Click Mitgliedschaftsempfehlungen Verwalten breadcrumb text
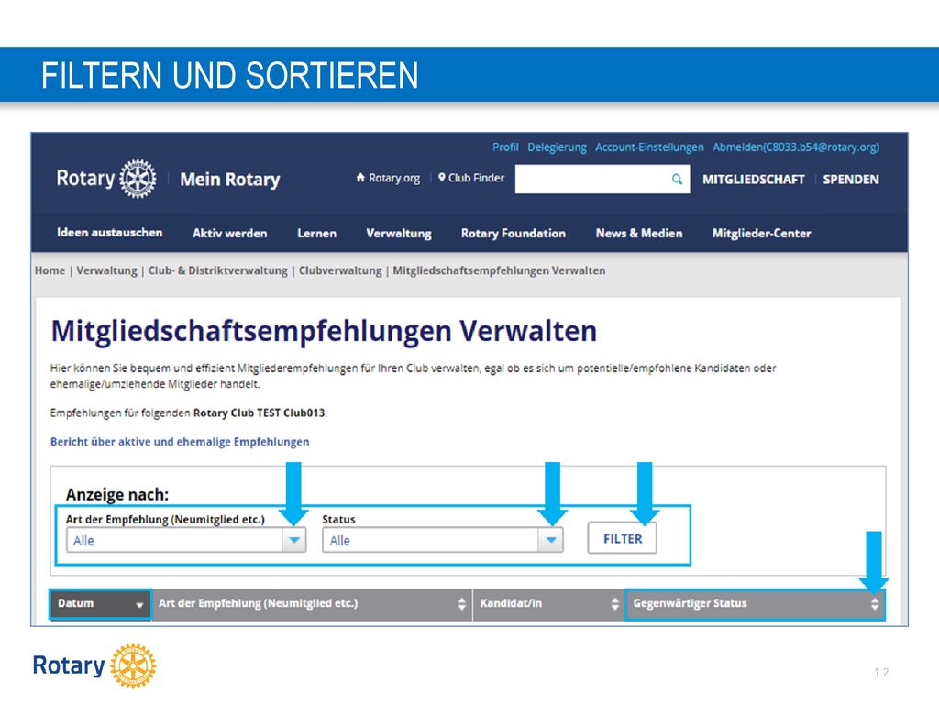Screen dimensions: 939x704 click(x=499, y=270)
